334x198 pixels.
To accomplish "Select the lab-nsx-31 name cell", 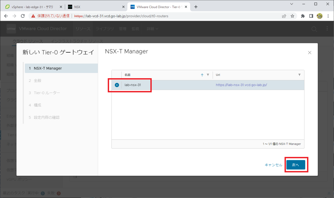I will [x=133, y=85].
